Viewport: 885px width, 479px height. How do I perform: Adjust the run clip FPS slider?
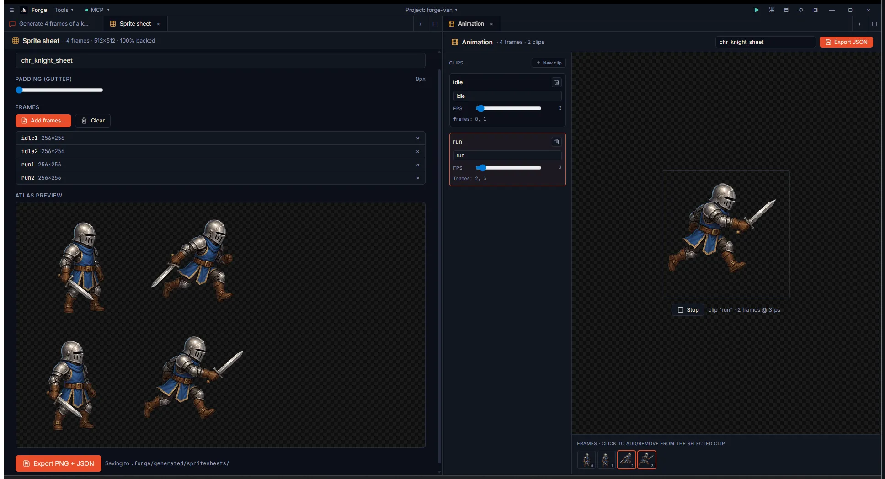pos(508,168)
